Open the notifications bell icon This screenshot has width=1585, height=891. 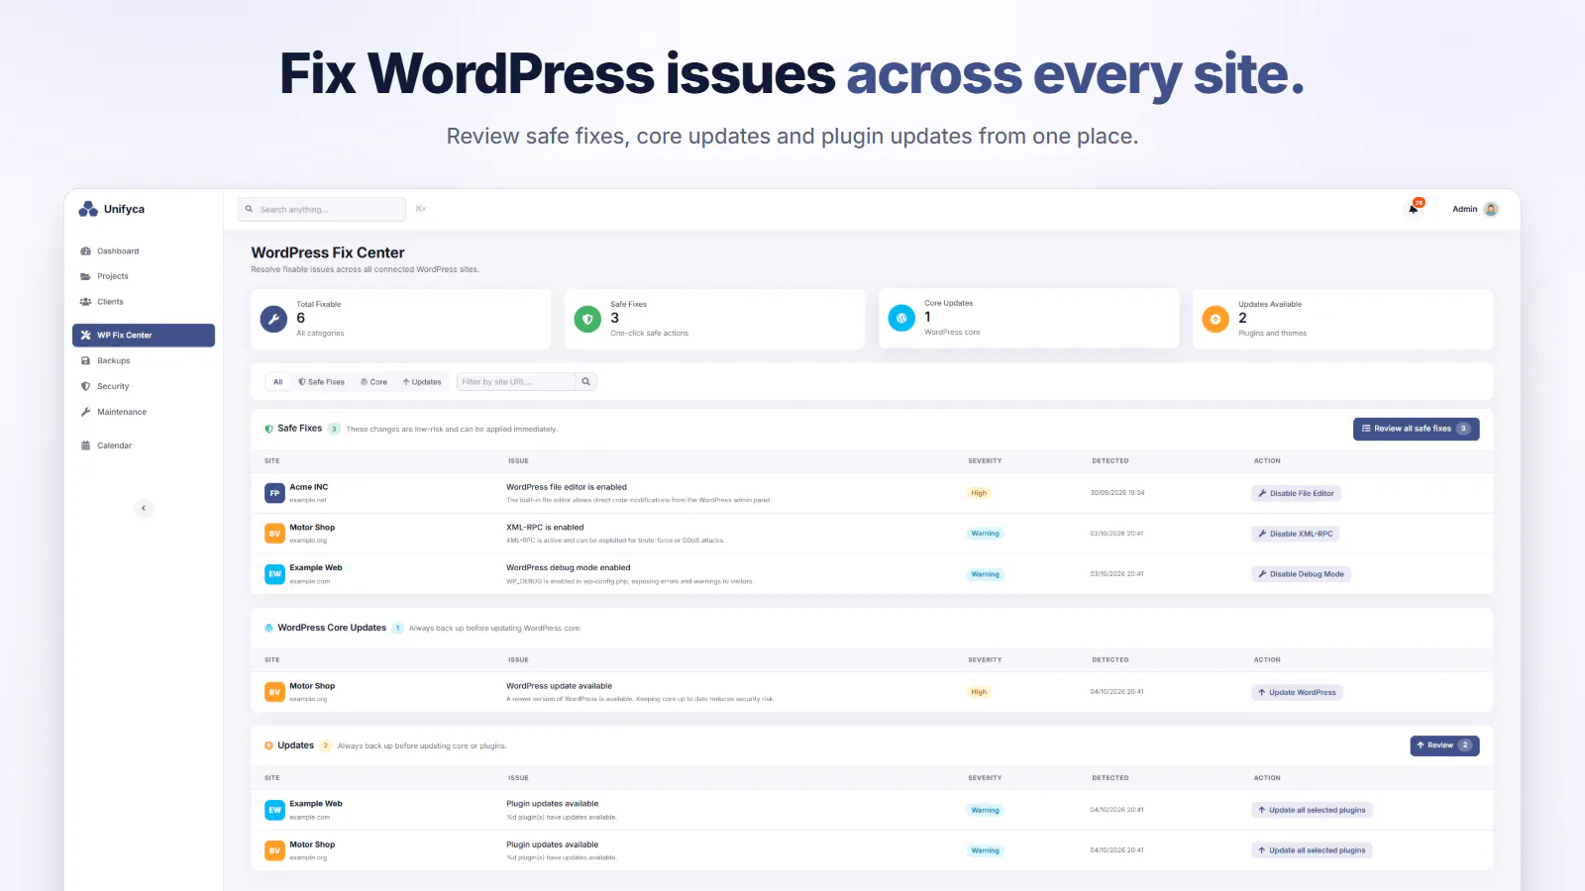1414,209
